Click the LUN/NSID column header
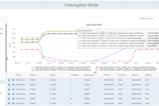 [x=74, y=75]
